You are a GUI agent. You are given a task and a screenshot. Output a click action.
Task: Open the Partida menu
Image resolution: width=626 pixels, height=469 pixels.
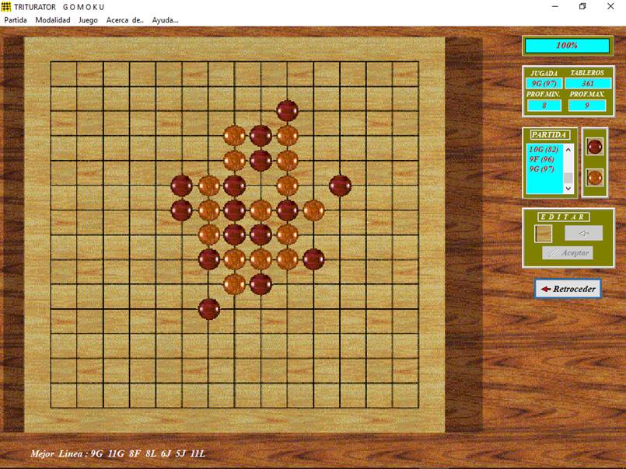[16, 20]
